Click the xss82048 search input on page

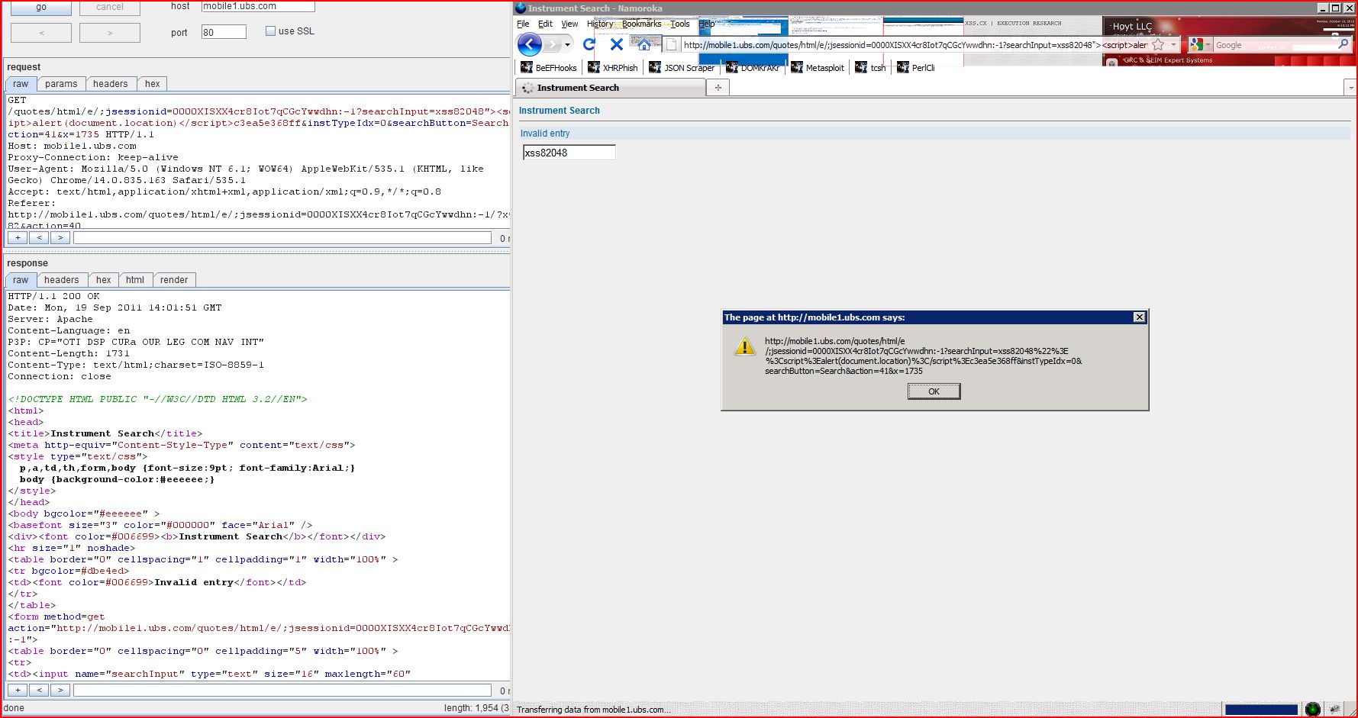[x=569, y=153]
